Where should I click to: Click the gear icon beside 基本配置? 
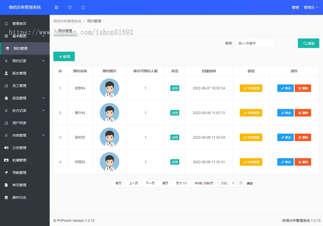[6, 36]
